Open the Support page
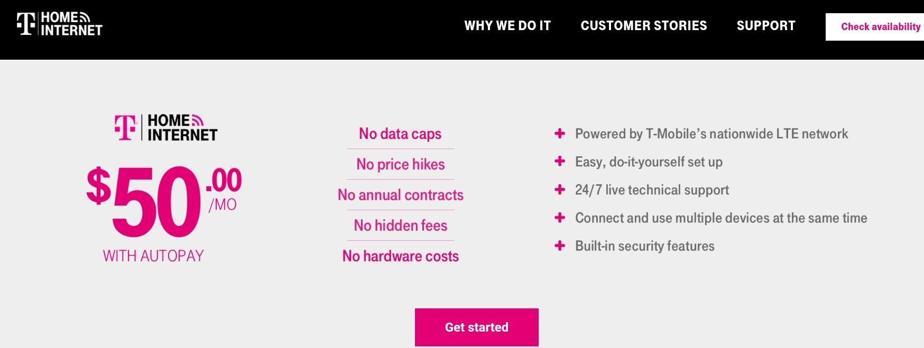924x348 pixels. (765, 26)
